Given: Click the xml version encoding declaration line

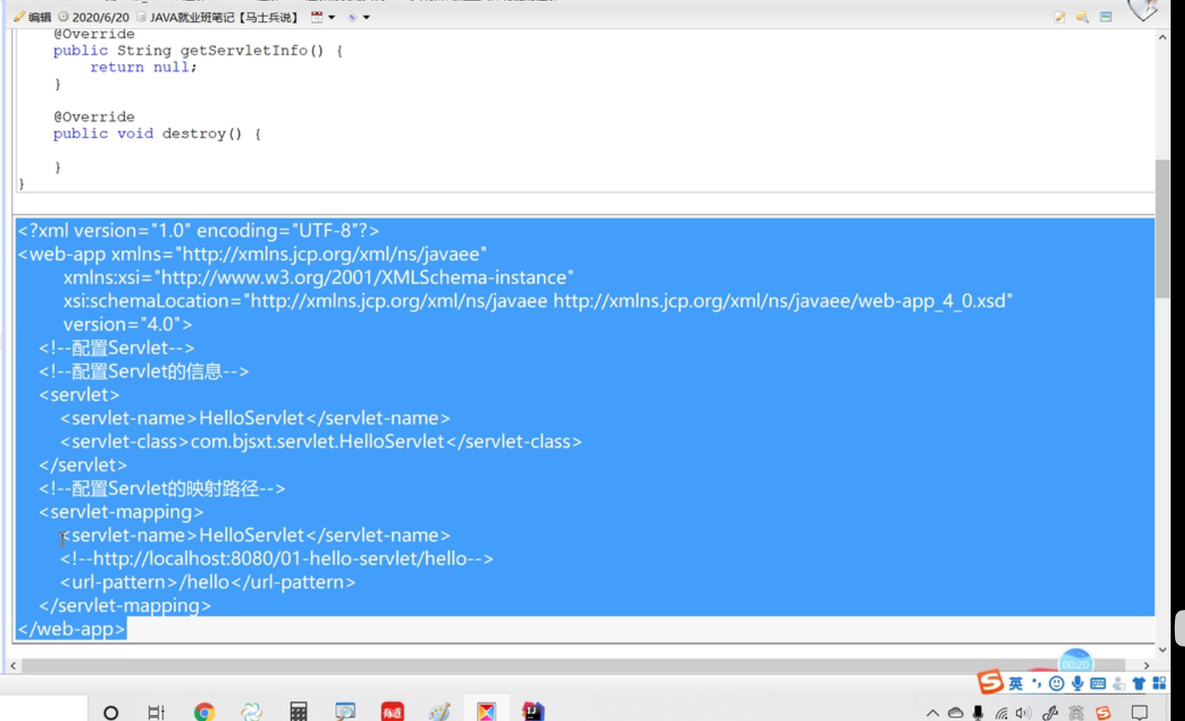Looking at the screenshot, I should click(198, 230).
